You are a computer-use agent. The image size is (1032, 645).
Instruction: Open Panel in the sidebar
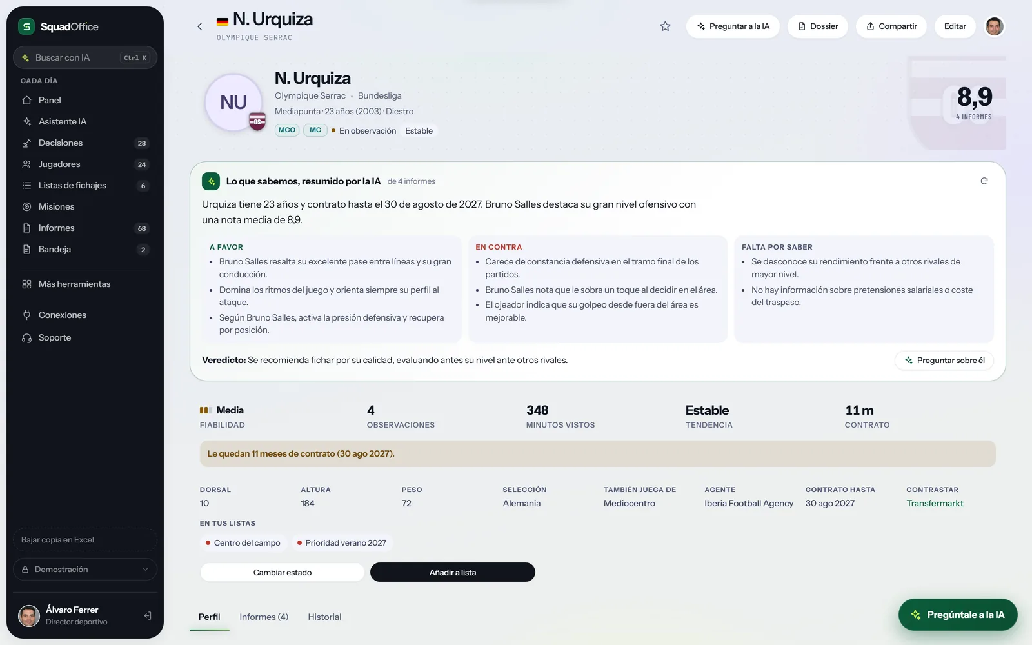pos(85,100)
